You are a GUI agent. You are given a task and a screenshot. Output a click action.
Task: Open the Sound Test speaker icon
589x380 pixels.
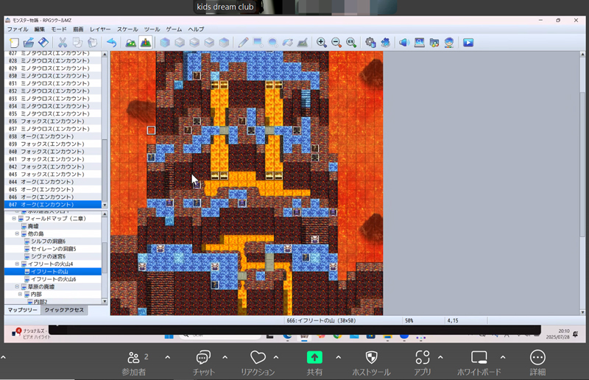(404, 43)
